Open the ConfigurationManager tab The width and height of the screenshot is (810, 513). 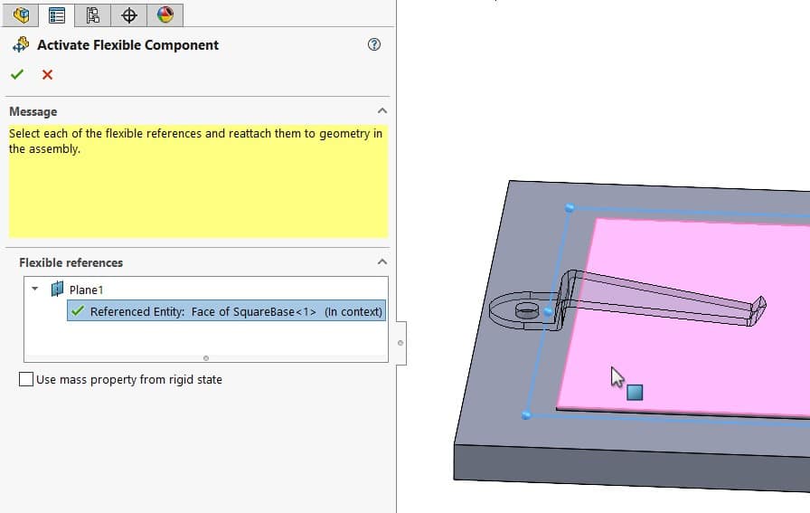click(92, 15)
